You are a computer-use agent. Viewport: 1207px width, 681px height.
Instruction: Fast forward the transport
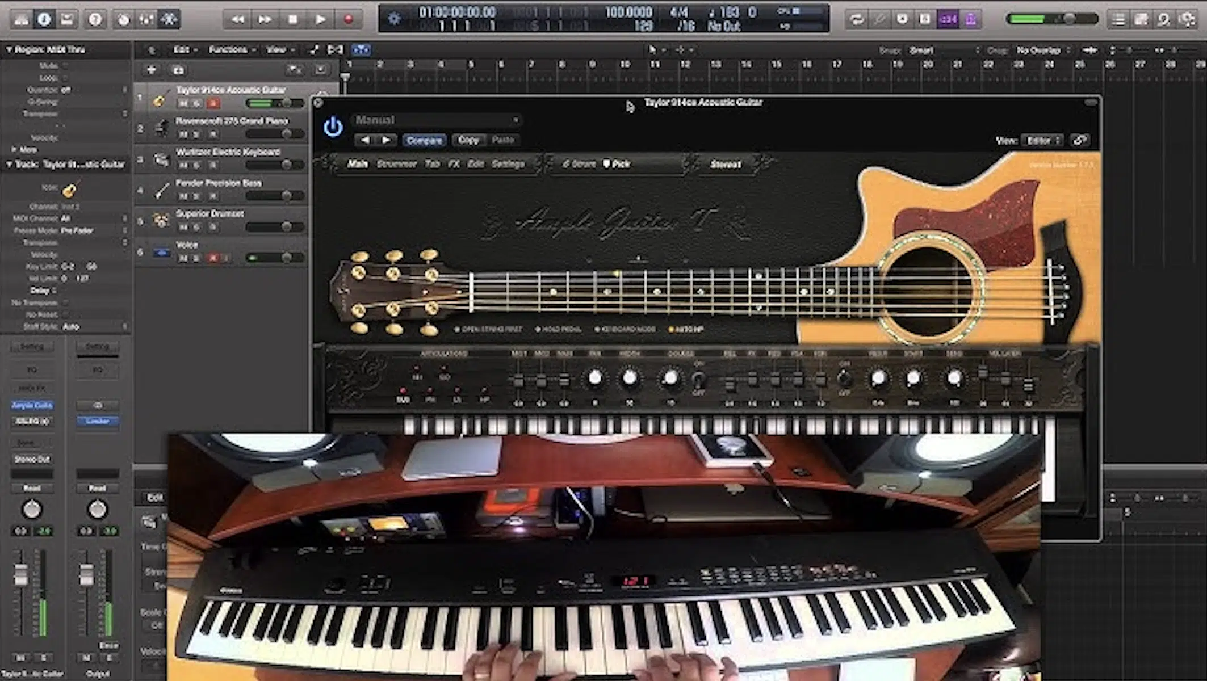(x=265, y=20)
